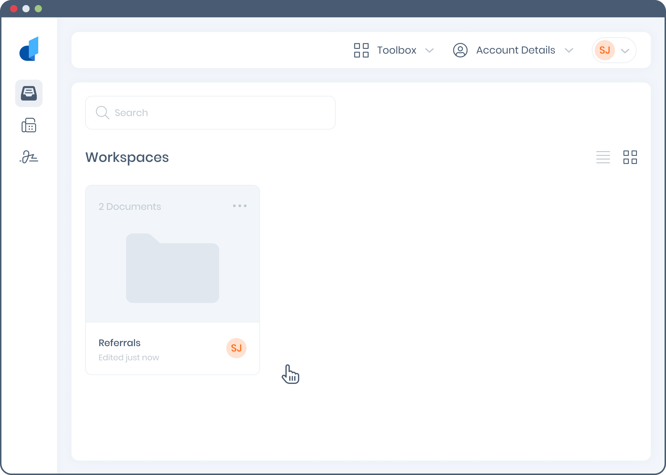Viewport: 666px width, 475px height.
Task: Switch workspaces to grid view
Action: pos(630,157)
